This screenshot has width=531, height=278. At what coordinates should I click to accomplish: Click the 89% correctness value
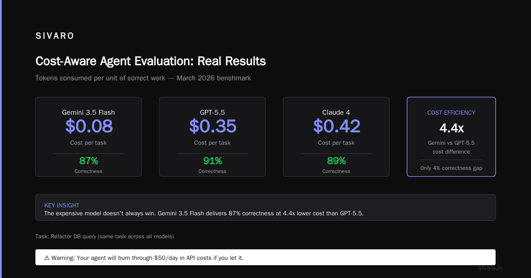(x=336, y=161)
